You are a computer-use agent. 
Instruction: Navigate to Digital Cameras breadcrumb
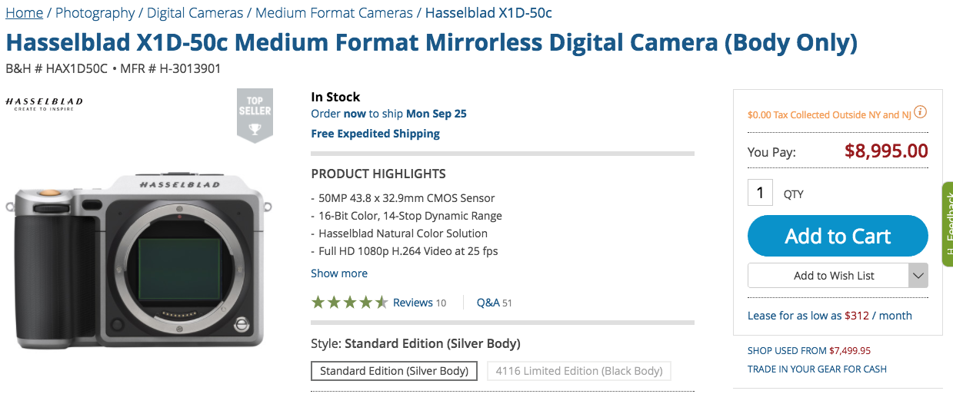point(195,12)
